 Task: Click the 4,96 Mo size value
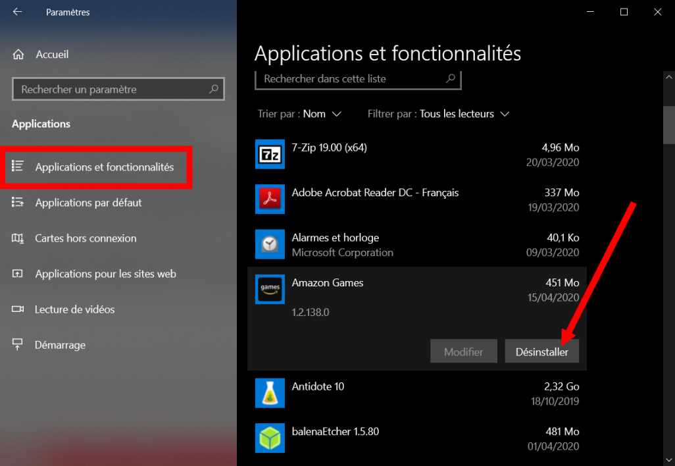pyautogui.click(x=560, y=147)
